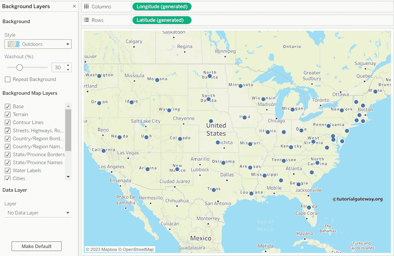Screen dimensions: 394x256
Task: Click the Iowa data point
Action: coord(244,117)
